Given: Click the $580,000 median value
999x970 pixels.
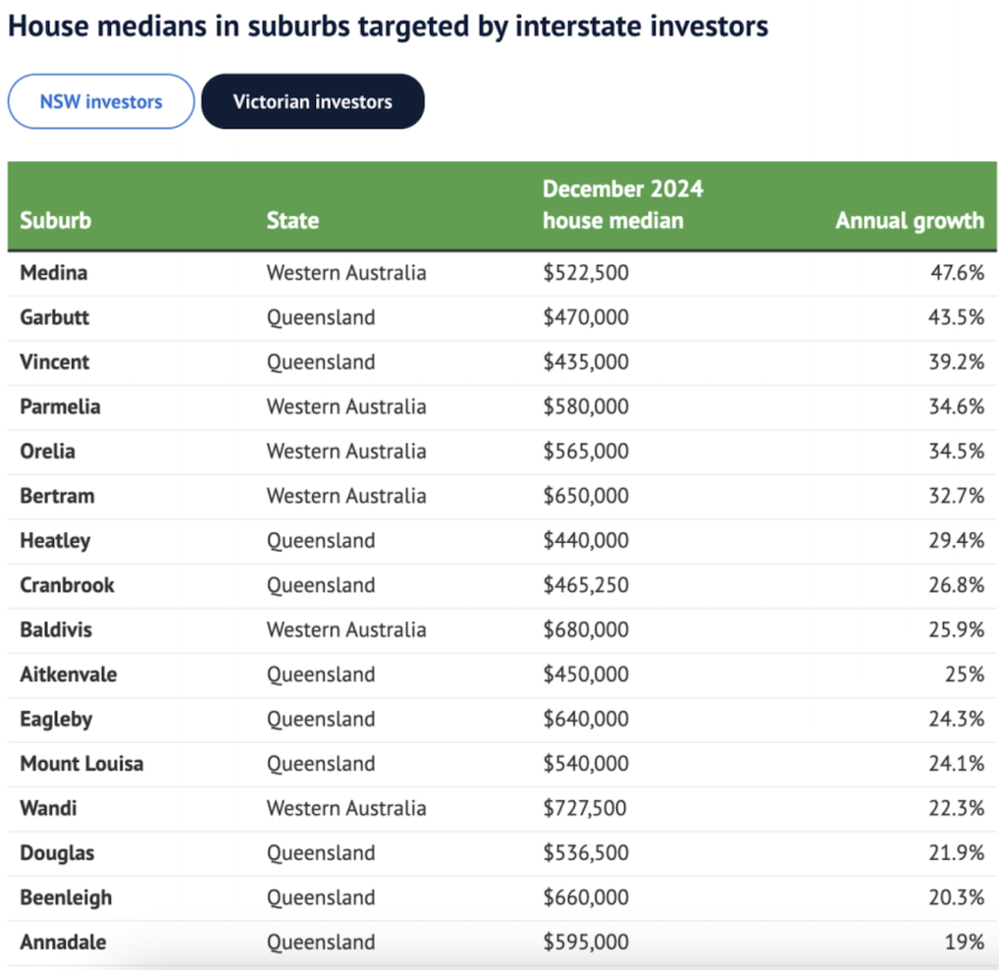Looking at the screenshot, I should click(x=586, y=406).
